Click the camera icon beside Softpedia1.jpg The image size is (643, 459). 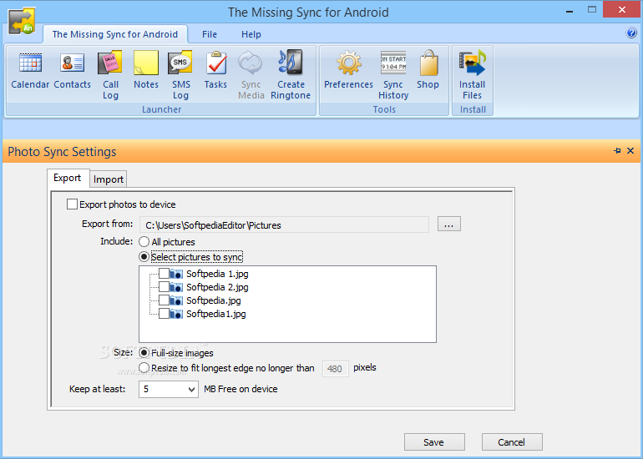click(176, 314)
